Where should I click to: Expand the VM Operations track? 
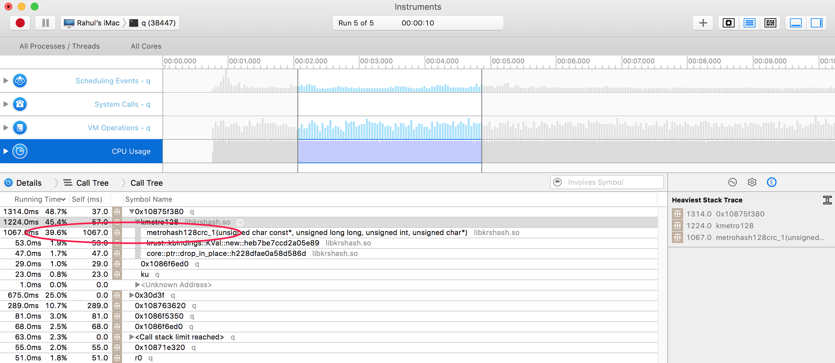(6, 128)
